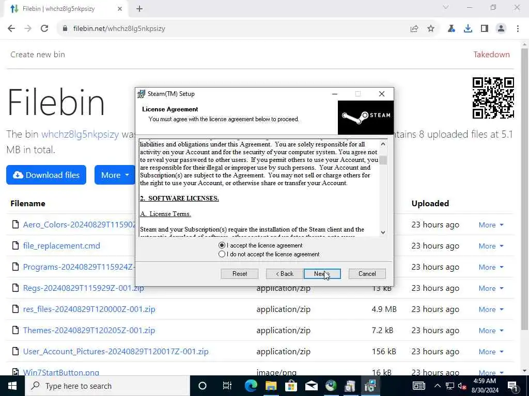Viewport: 529px width, 396px height.
Task: Reload the Filebin page
Action: point(44,29)
